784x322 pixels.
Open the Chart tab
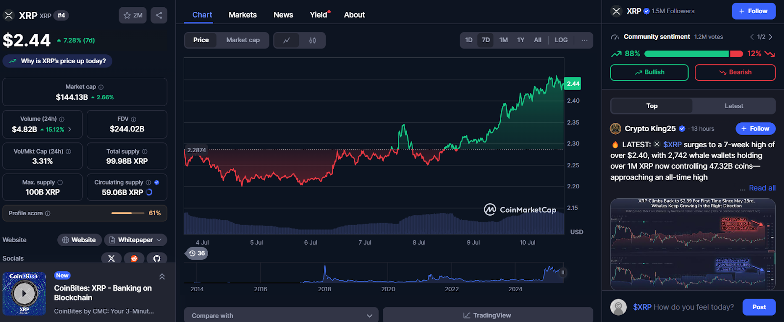point(202,15)
